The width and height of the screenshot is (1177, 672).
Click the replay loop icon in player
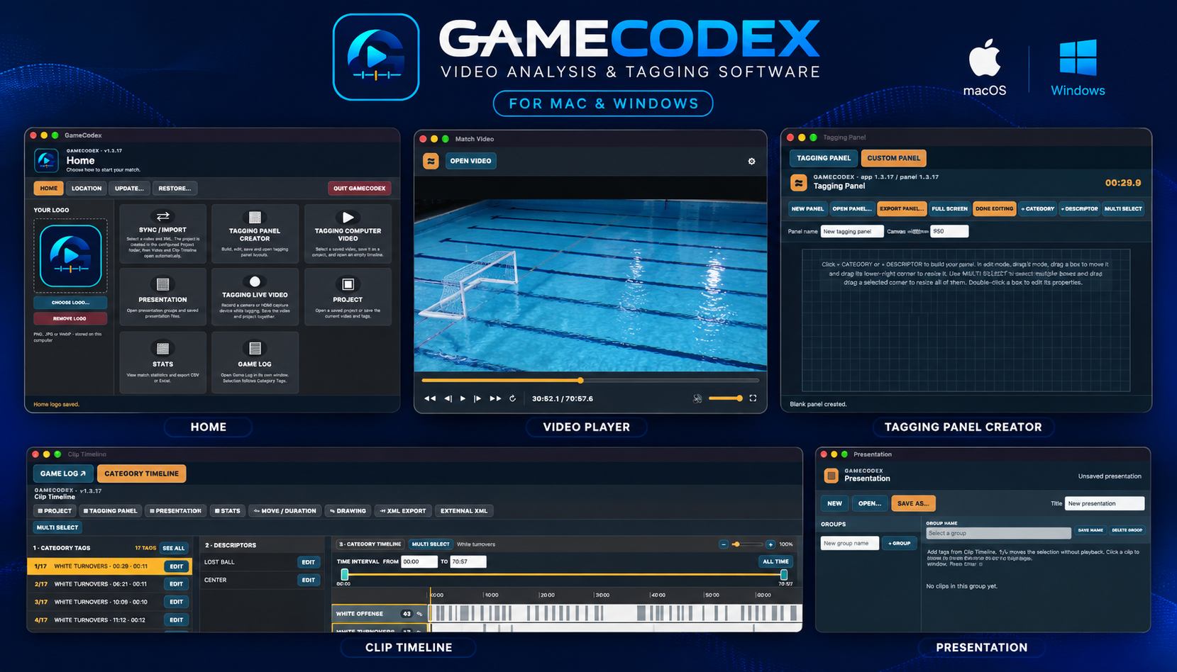pyautogui.click(x=512, y=398)
